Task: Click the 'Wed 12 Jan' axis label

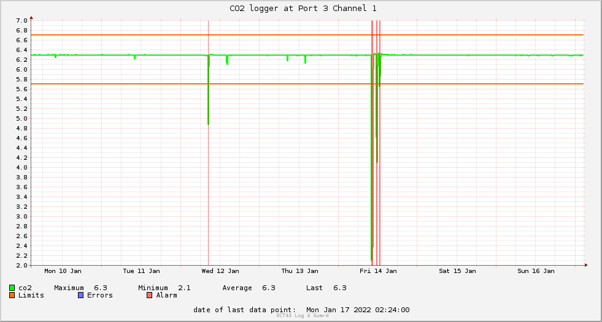Action: coord(220,271)
